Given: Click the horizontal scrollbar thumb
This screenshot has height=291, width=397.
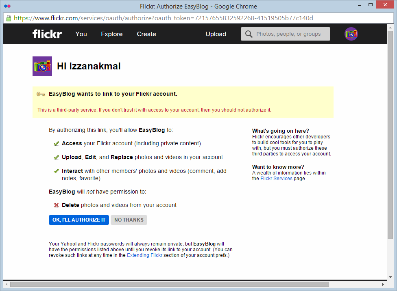Looking at the screenshot, I should 169,284.
